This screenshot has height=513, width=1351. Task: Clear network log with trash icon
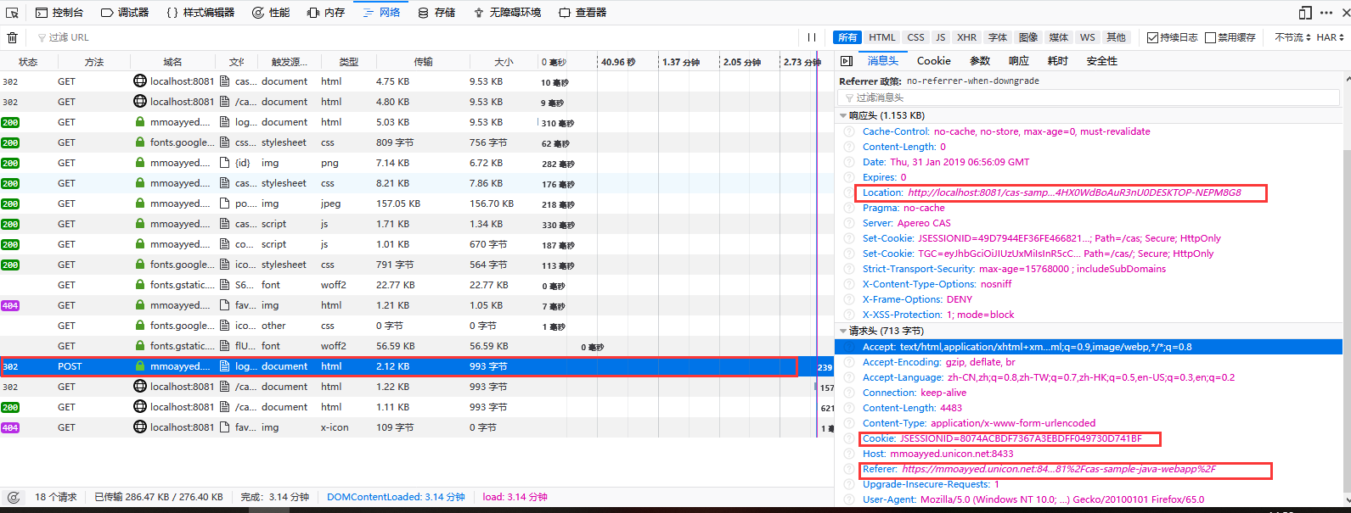(x=12, y=37)
